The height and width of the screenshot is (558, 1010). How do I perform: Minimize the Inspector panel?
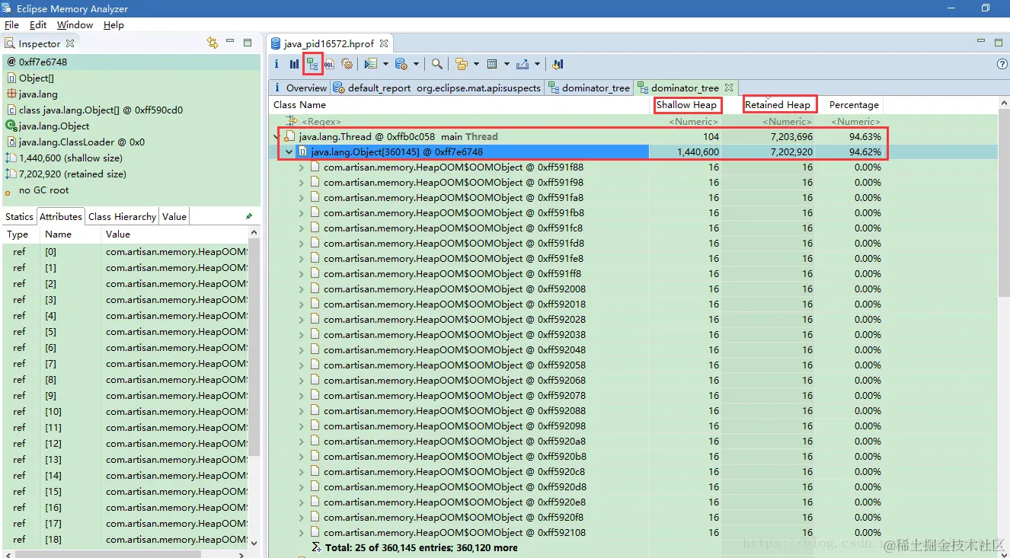coord(231,43)
